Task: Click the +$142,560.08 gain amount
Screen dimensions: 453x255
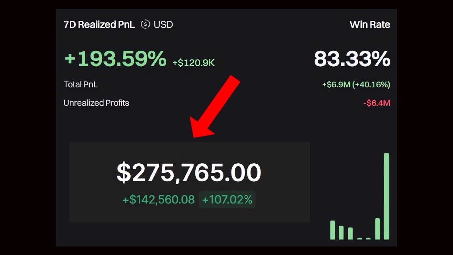Action: point(159,200)
